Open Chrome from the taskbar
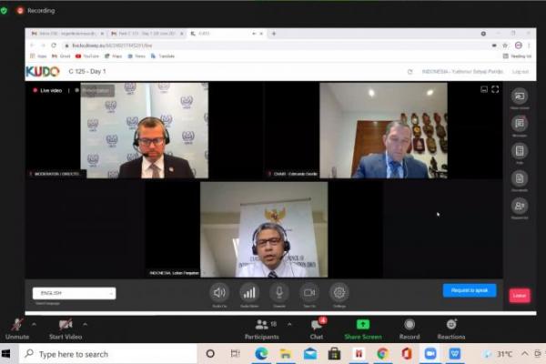This screenshot has width=546, height=364. (x=382, y=354)
